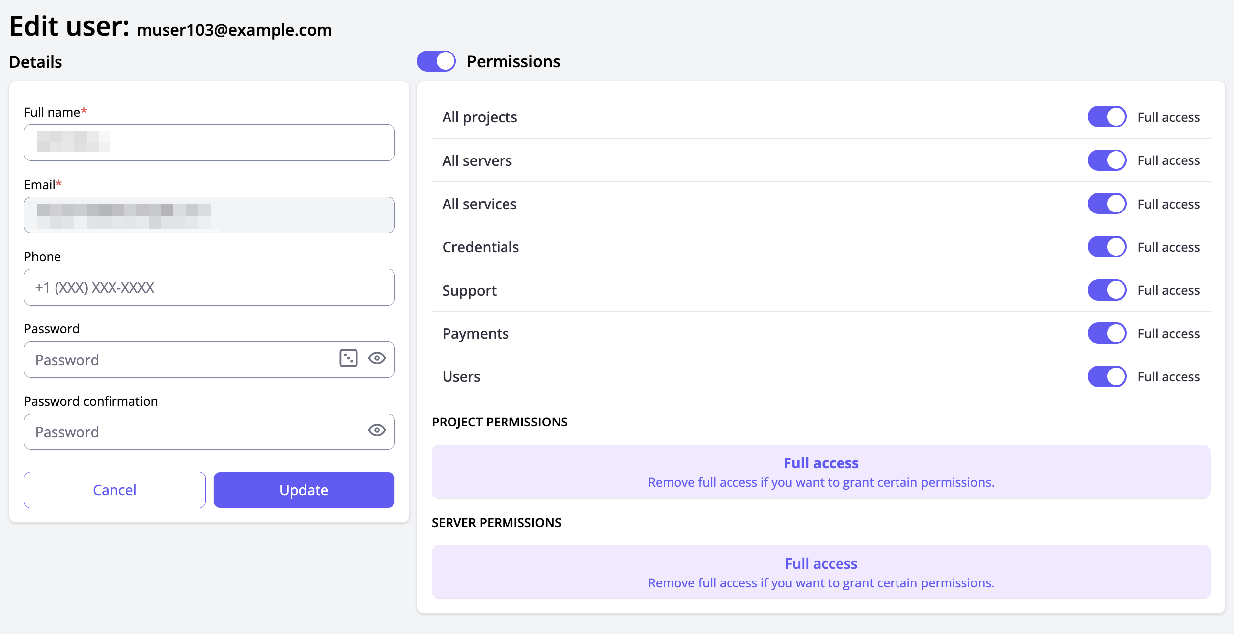Click the Server Permissions full access banner
The image size is (1234, 634).
821,572
